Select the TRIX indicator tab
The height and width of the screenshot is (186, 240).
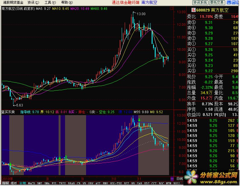tap(62, 183)
